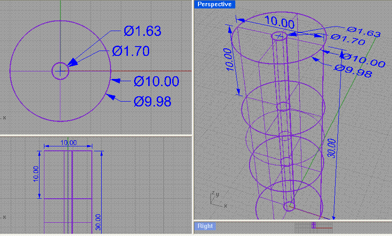Click the bottom small circle in Perspective view
The height and width of the screenshot is (236, 392).
pos(289,205)
